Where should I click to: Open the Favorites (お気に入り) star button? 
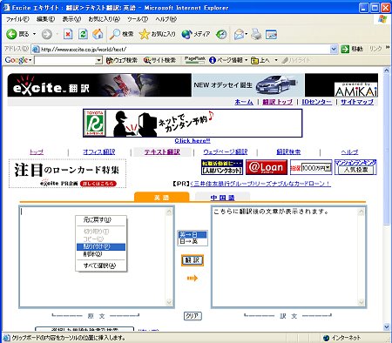(157, 34)
